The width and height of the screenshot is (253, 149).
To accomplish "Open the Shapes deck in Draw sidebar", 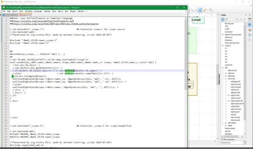I will (250, 40).
